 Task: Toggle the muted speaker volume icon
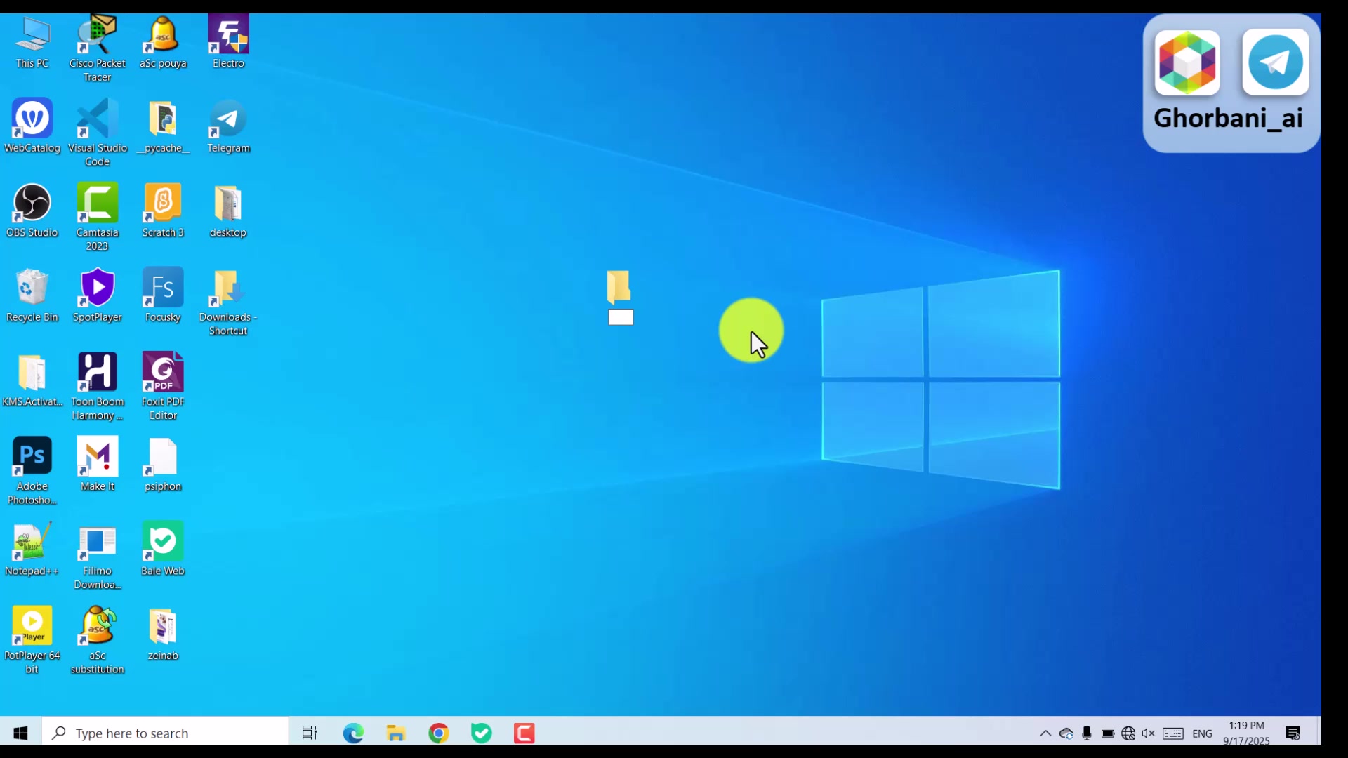pyautogui.click(x=1149, y=733)
